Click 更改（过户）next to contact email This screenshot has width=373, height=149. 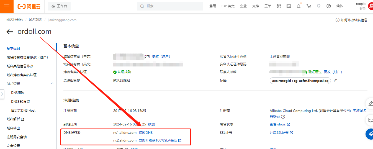(x=333, y=72)
